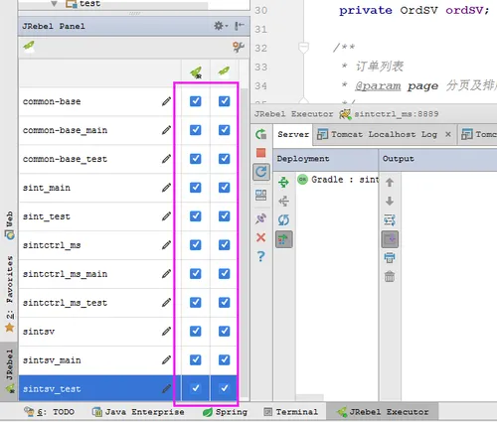Clear Output with the trash icon
This screenshot has height=422, width=497.
pos(390,276)
